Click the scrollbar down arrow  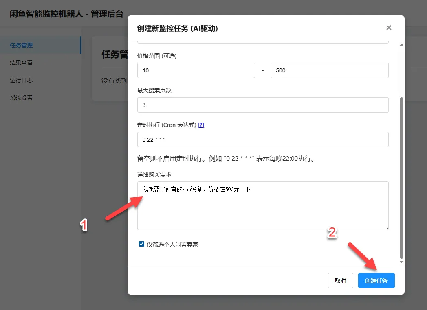coord(401,262)
